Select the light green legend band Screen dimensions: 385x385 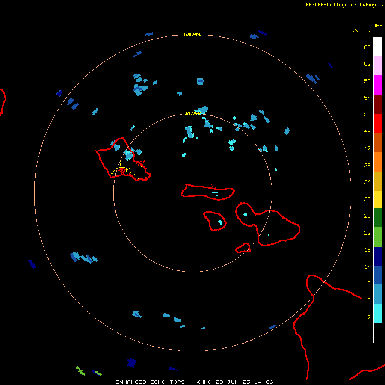[x=378, y=237]
